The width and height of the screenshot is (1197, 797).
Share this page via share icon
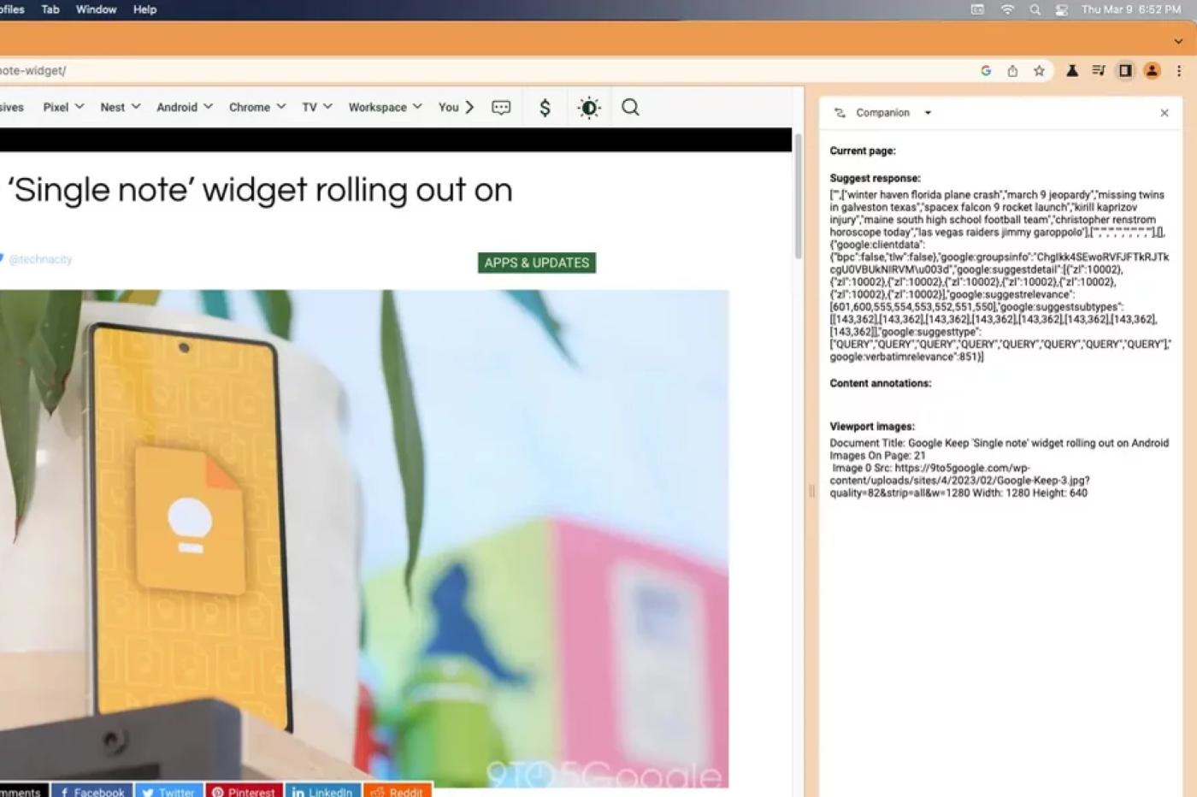(1012, 71)
